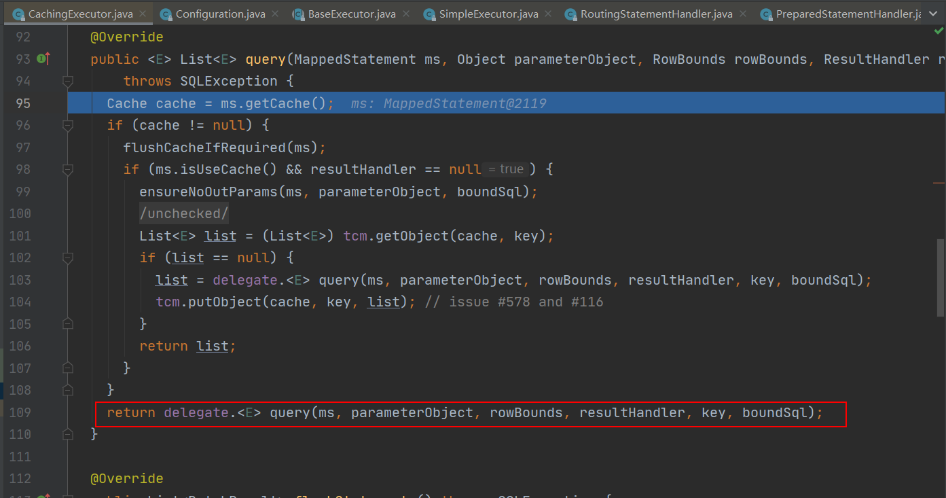Switch to the Configuration.java tab
Image resolution: width=946 pixels, height=498 pixels.
click(x=220, y=14)
